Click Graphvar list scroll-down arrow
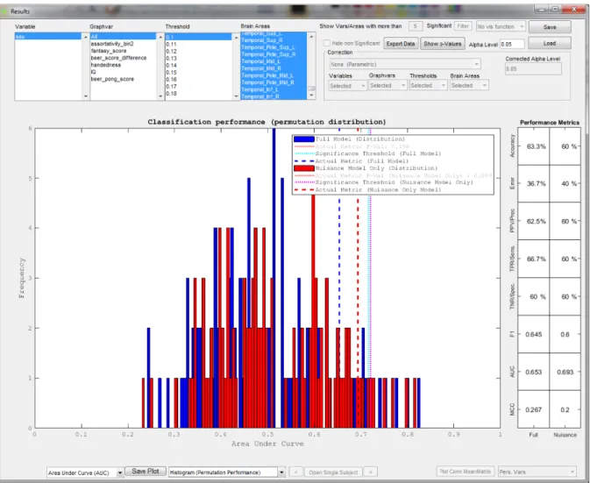 (x=160, y=96)
